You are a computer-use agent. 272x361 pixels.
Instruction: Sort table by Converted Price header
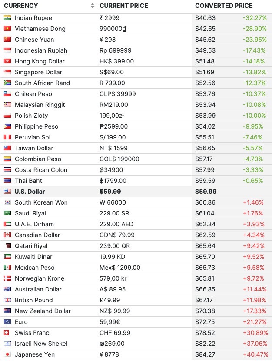coord(224,6)
